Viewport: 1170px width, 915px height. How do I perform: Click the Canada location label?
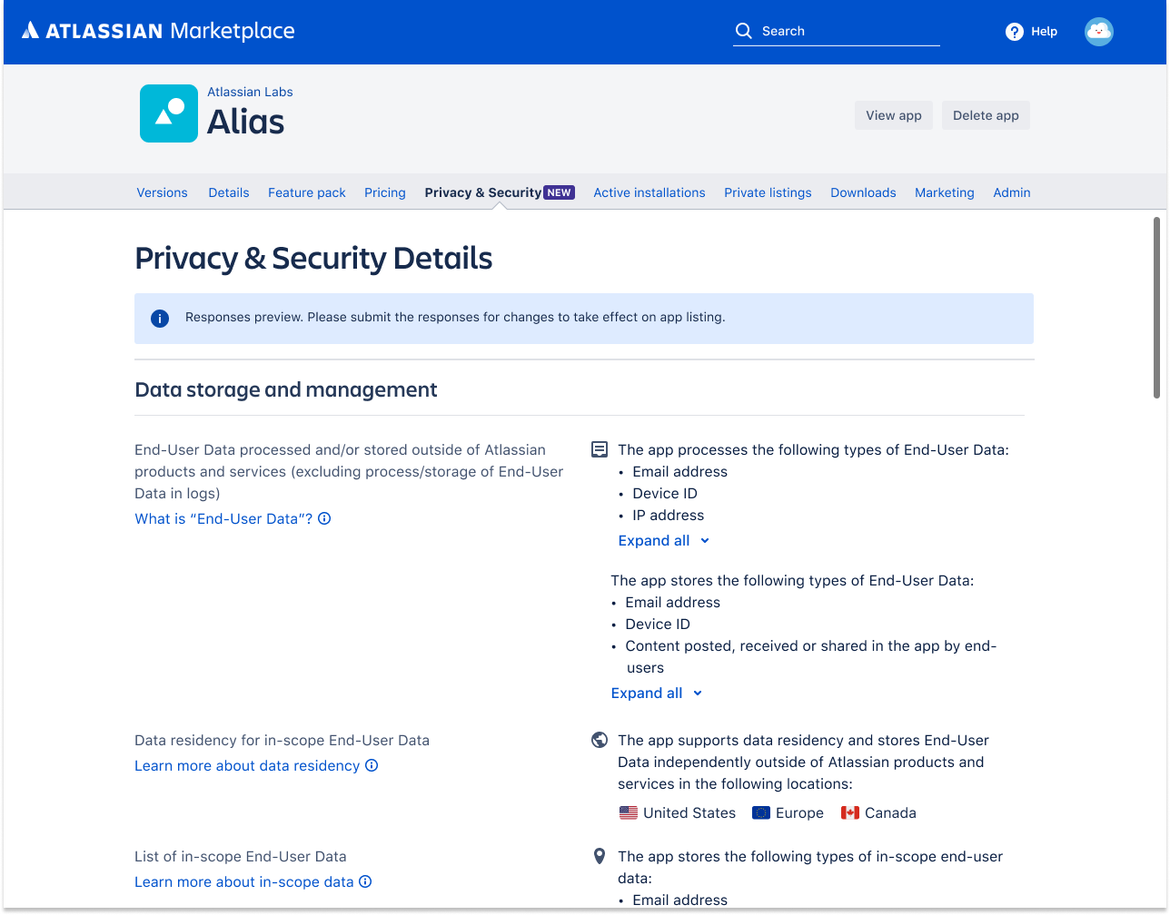click(890, 812)
